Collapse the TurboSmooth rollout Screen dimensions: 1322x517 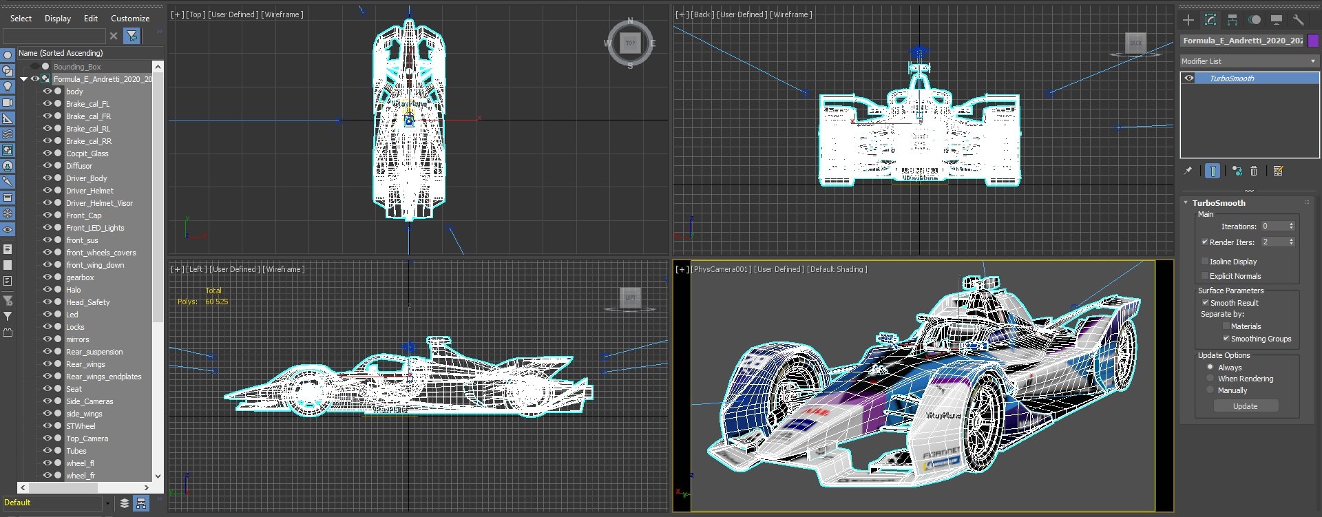pyautogui.click(x=1186, y=203)
